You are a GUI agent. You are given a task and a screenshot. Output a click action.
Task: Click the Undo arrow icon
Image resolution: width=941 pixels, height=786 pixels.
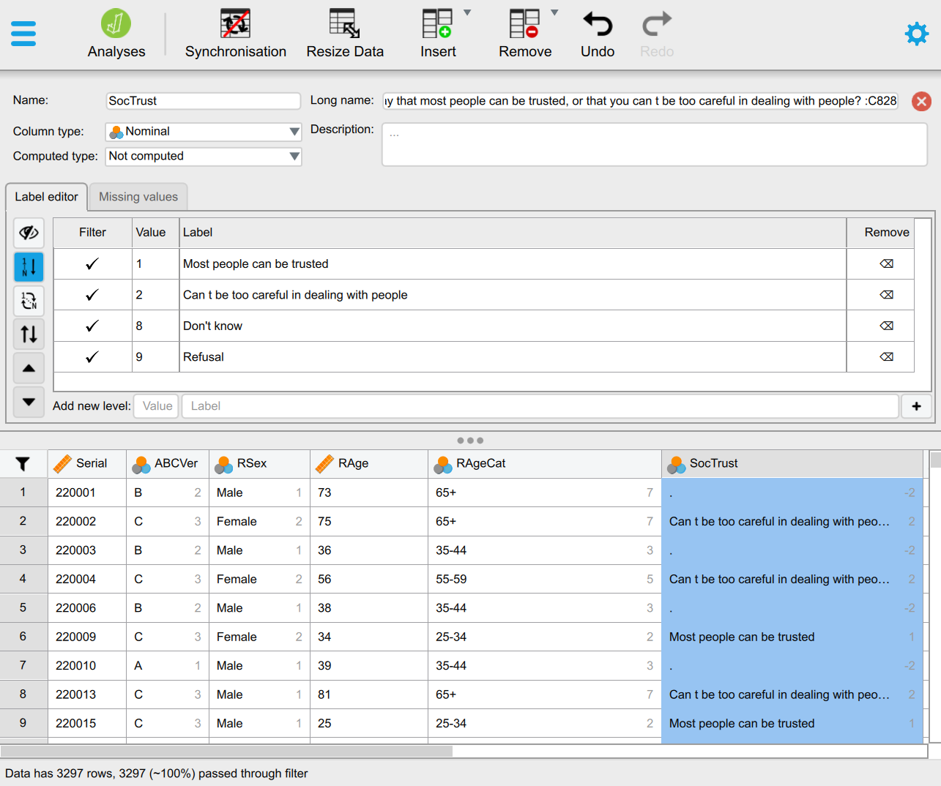597,24
